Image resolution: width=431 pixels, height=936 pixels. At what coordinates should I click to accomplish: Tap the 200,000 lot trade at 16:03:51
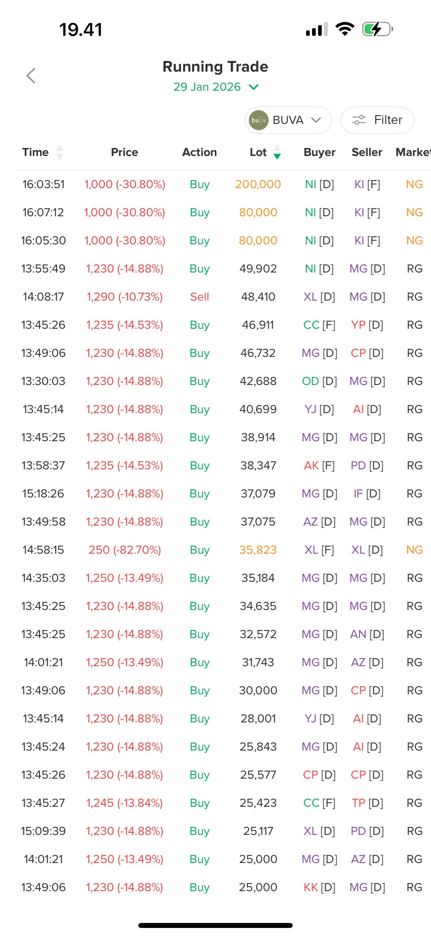click(x=258, y=184)
